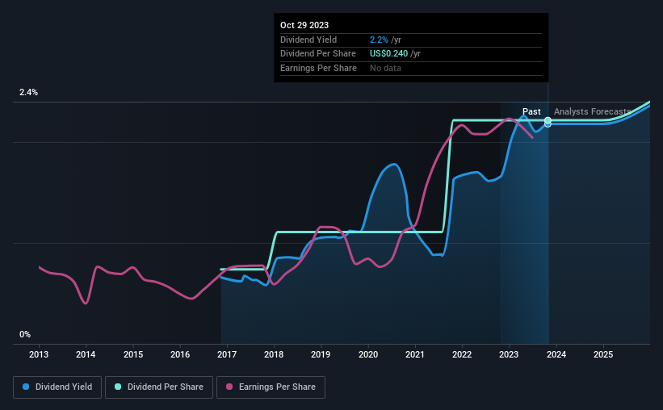
Task: Click the Dividend Yield row label in tooltip
Action: (308, 40)
